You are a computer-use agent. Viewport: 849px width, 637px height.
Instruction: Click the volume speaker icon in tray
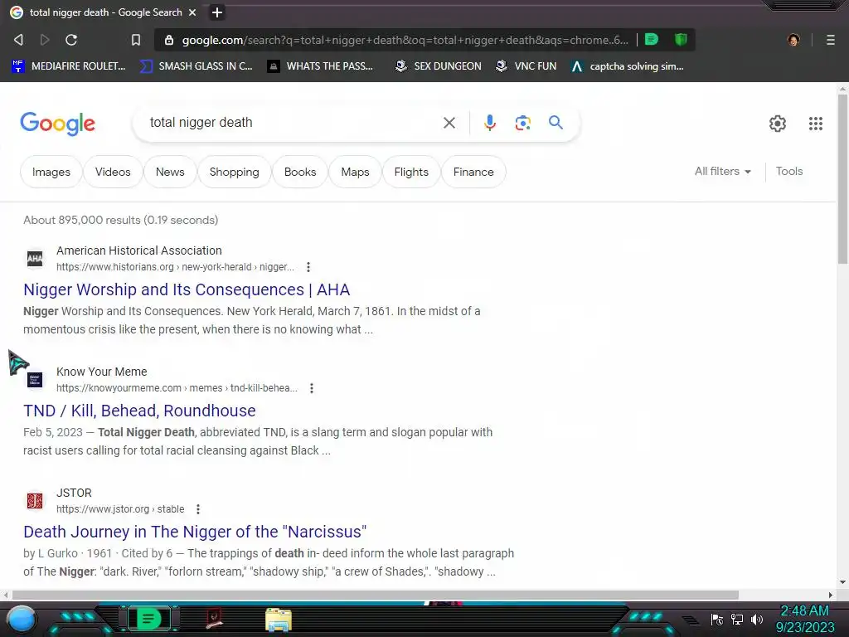[x=757, y=619]
